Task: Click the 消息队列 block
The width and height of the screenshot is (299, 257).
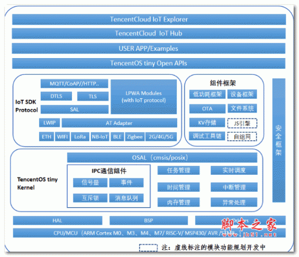Action: pyautogui.click(x=126, y=198)
